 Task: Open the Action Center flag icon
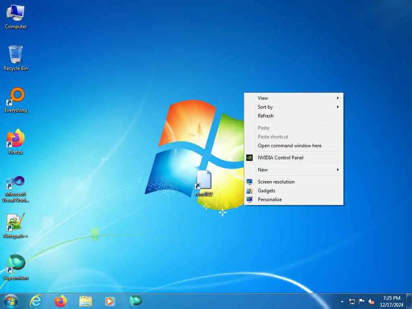point(362,301)
